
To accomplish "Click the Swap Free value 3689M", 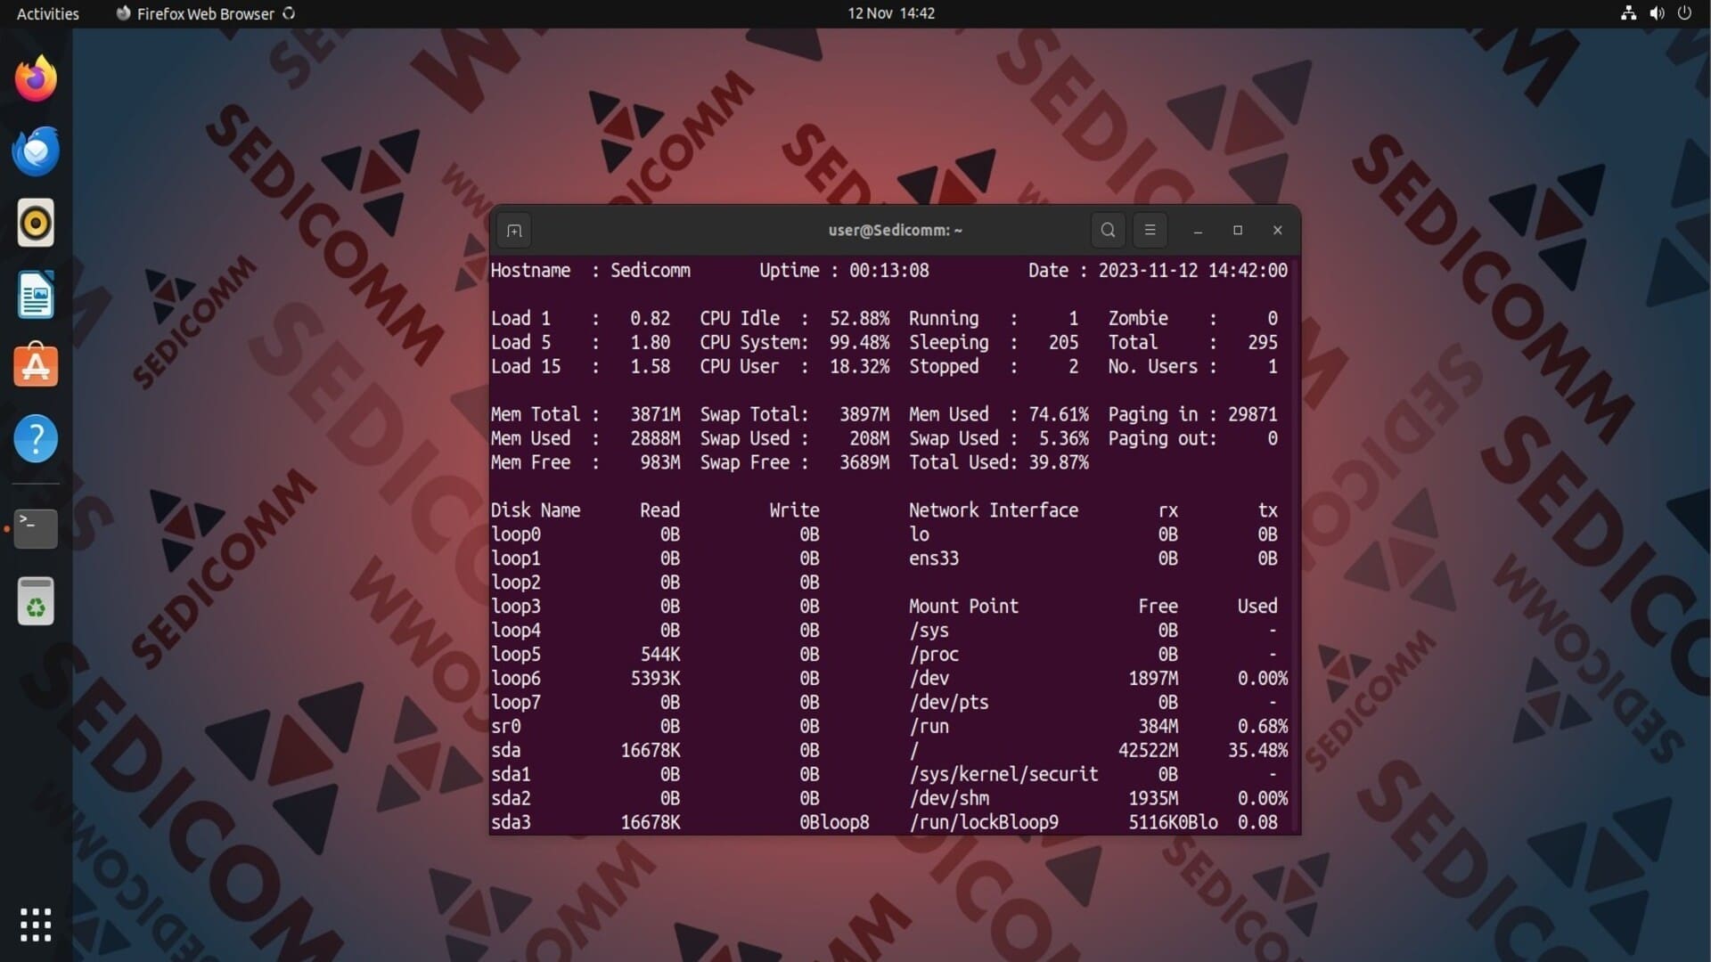I will [864, 462].
